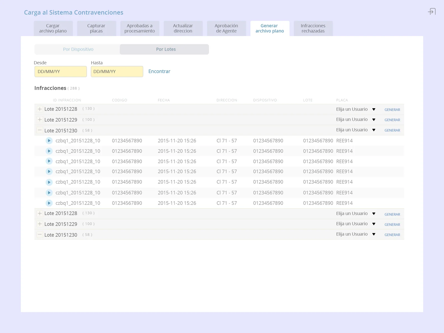Click GENERAR on the bottom Lote 20151230 row
444x333 pixels.
392,235
